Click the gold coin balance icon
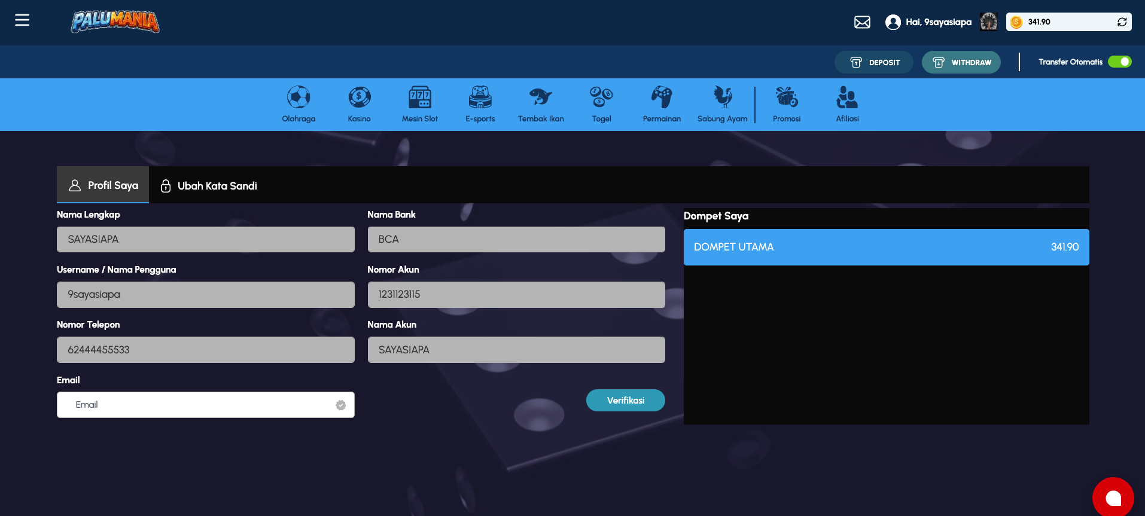The image size is (1145, 516). point(1016,22)
